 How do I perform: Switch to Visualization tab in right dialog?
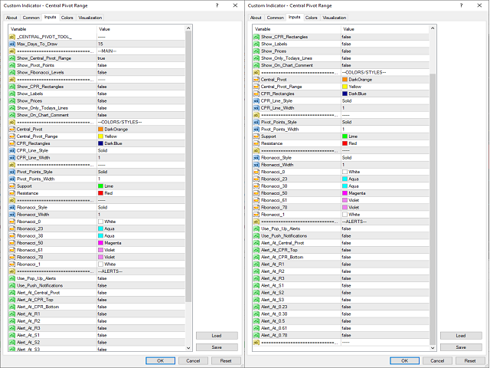(334, 17)
